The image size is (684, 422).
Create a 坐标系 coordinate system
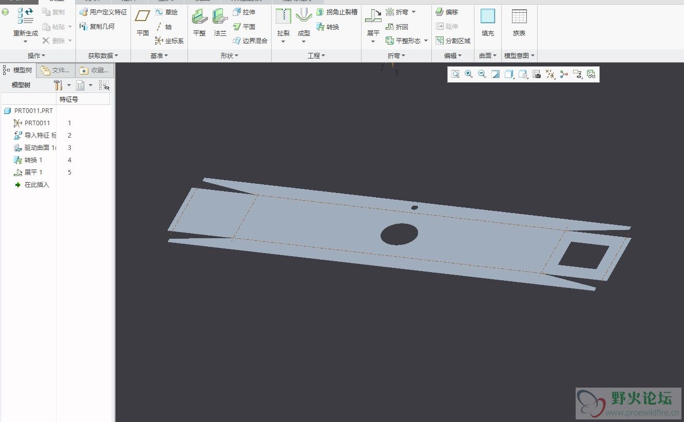pyautogui.click(x=169, y=41)
